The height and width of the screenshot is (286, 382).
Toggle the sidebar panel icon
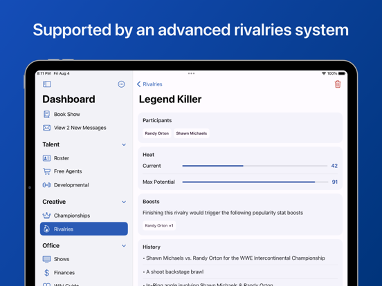[x=47, y=84]
